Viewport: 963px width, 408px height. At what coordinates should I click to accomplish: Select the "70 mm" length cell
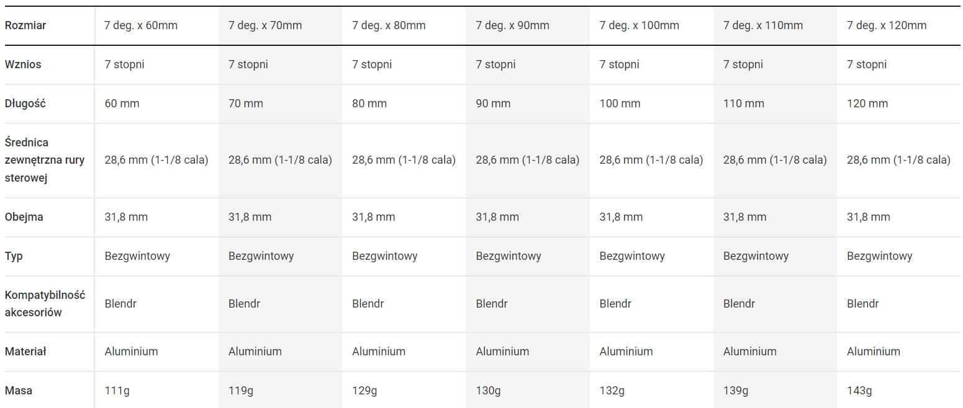(x=245, y=104)
